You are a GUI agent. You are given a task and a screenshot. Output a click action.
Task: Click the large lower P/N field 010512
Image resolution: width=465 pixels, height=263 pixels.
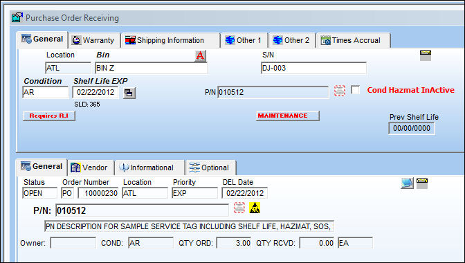coord(142,210)
